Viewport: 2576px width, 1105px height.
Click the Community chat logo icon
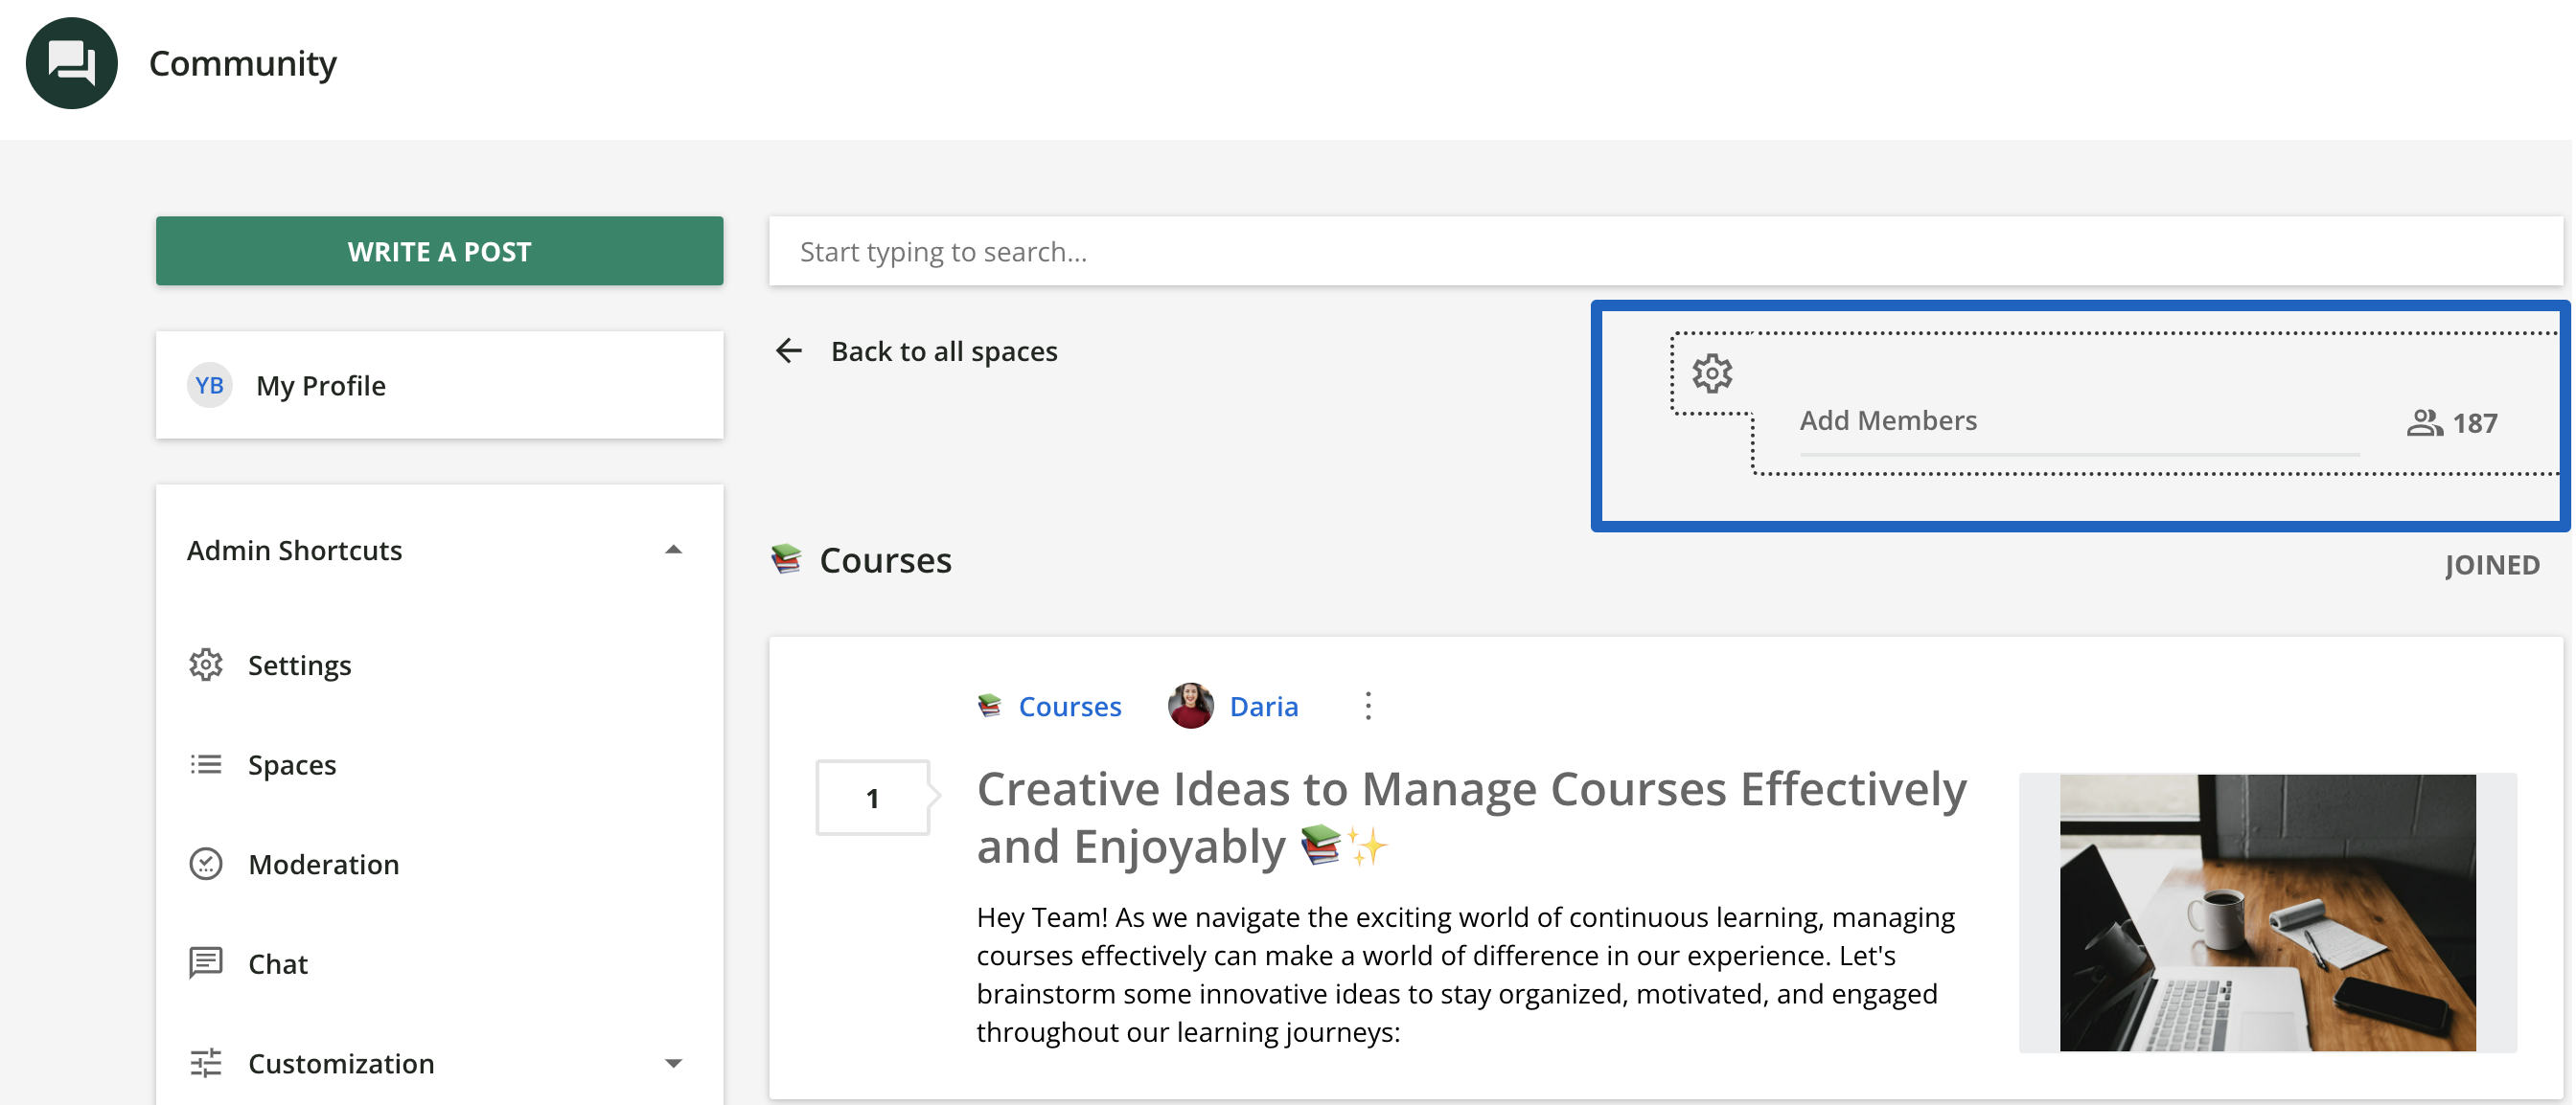pyautogui.click(x=71, y=63)
